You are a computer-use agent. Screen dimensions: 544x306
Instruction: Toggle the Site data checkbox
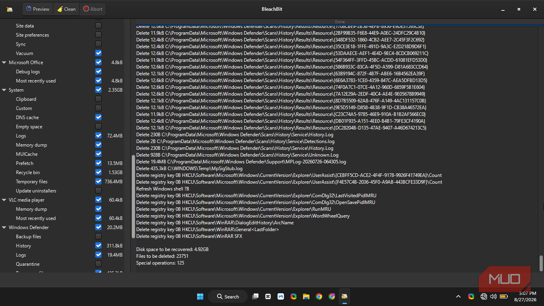[98, 26]
